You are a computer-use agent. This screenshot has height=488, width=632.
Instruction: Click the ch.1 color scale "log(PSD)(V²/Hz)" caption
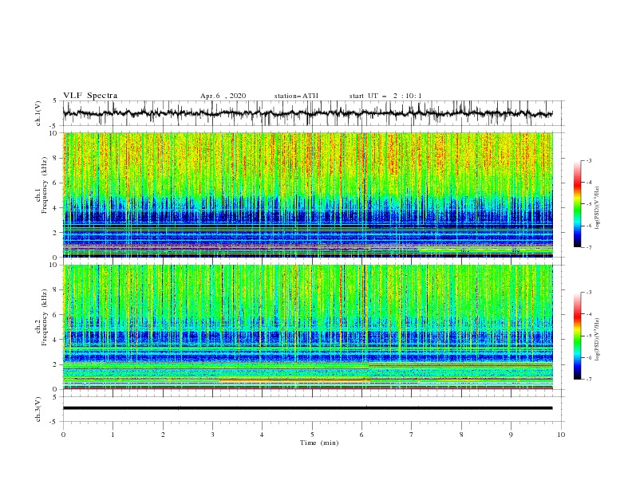point(598,208)
